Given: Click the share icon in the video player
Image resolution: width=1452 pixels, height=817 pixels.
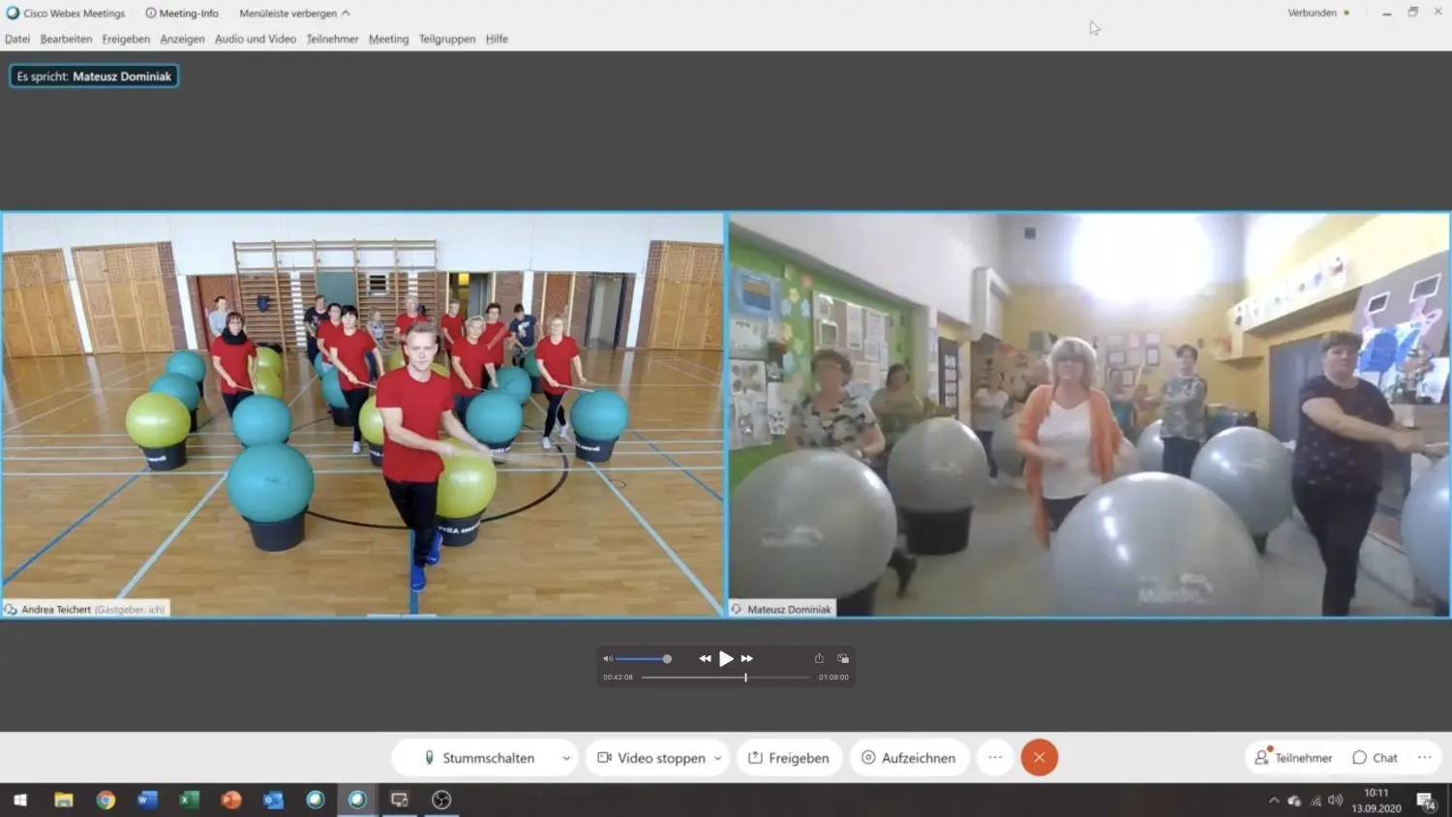Looking at the screenshot, I should pos(818,657).
